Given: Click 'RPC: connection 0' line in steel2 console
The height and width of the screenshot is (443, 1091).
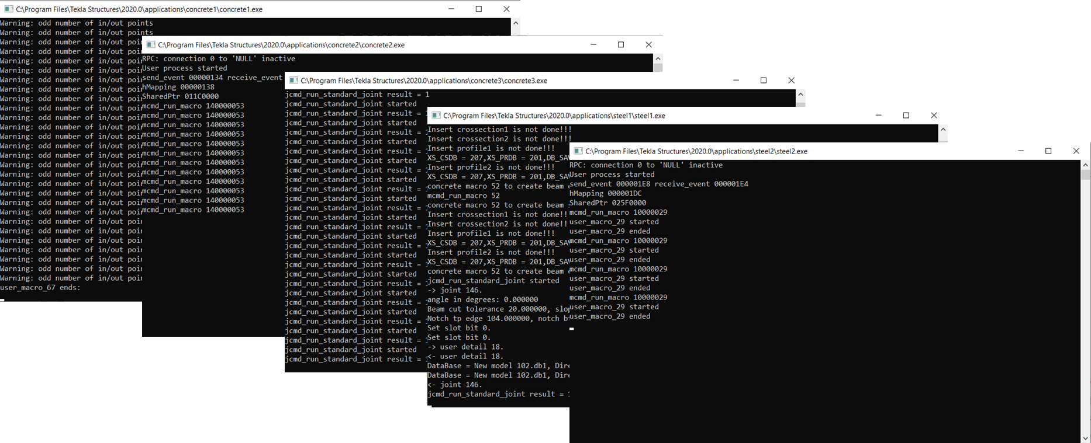Looking at the screenshot, I should point(646,165).
